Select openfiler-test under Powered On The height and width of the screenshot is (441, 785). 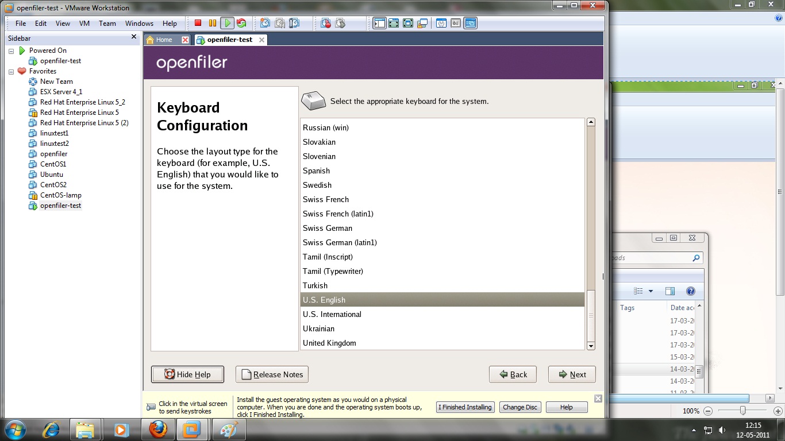(x=60, y=61)
